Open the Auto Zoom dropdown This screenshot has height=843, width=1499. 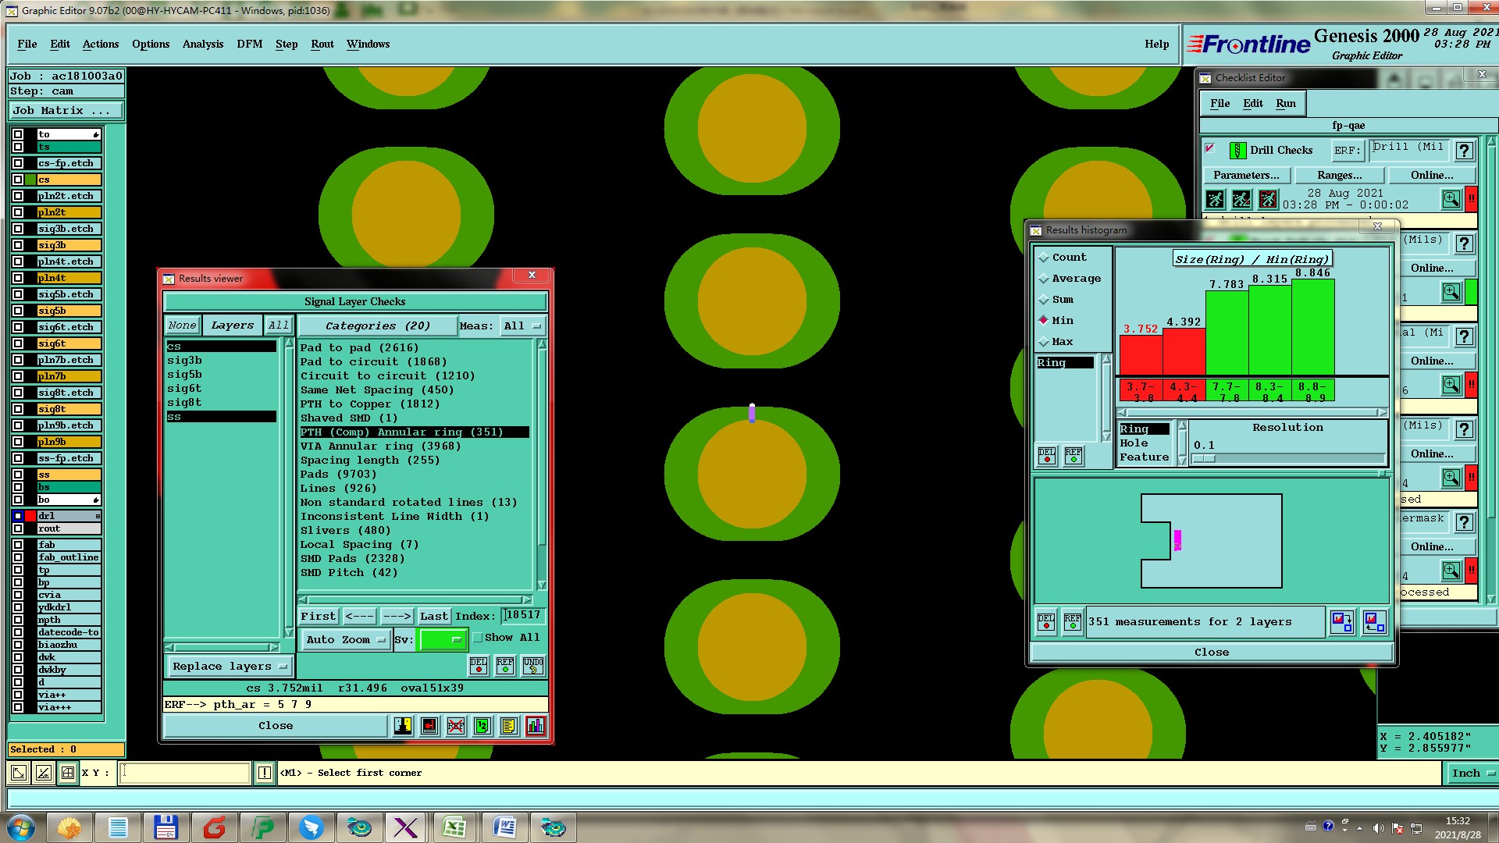pyautogui.click(x=346, y=640)
